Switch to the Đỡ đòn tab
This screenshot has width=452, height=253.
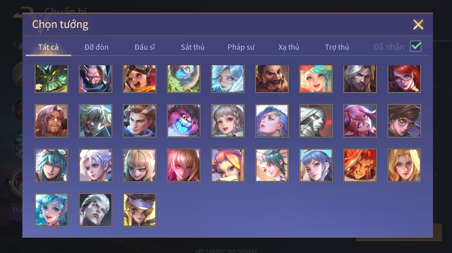coord(96,47)
